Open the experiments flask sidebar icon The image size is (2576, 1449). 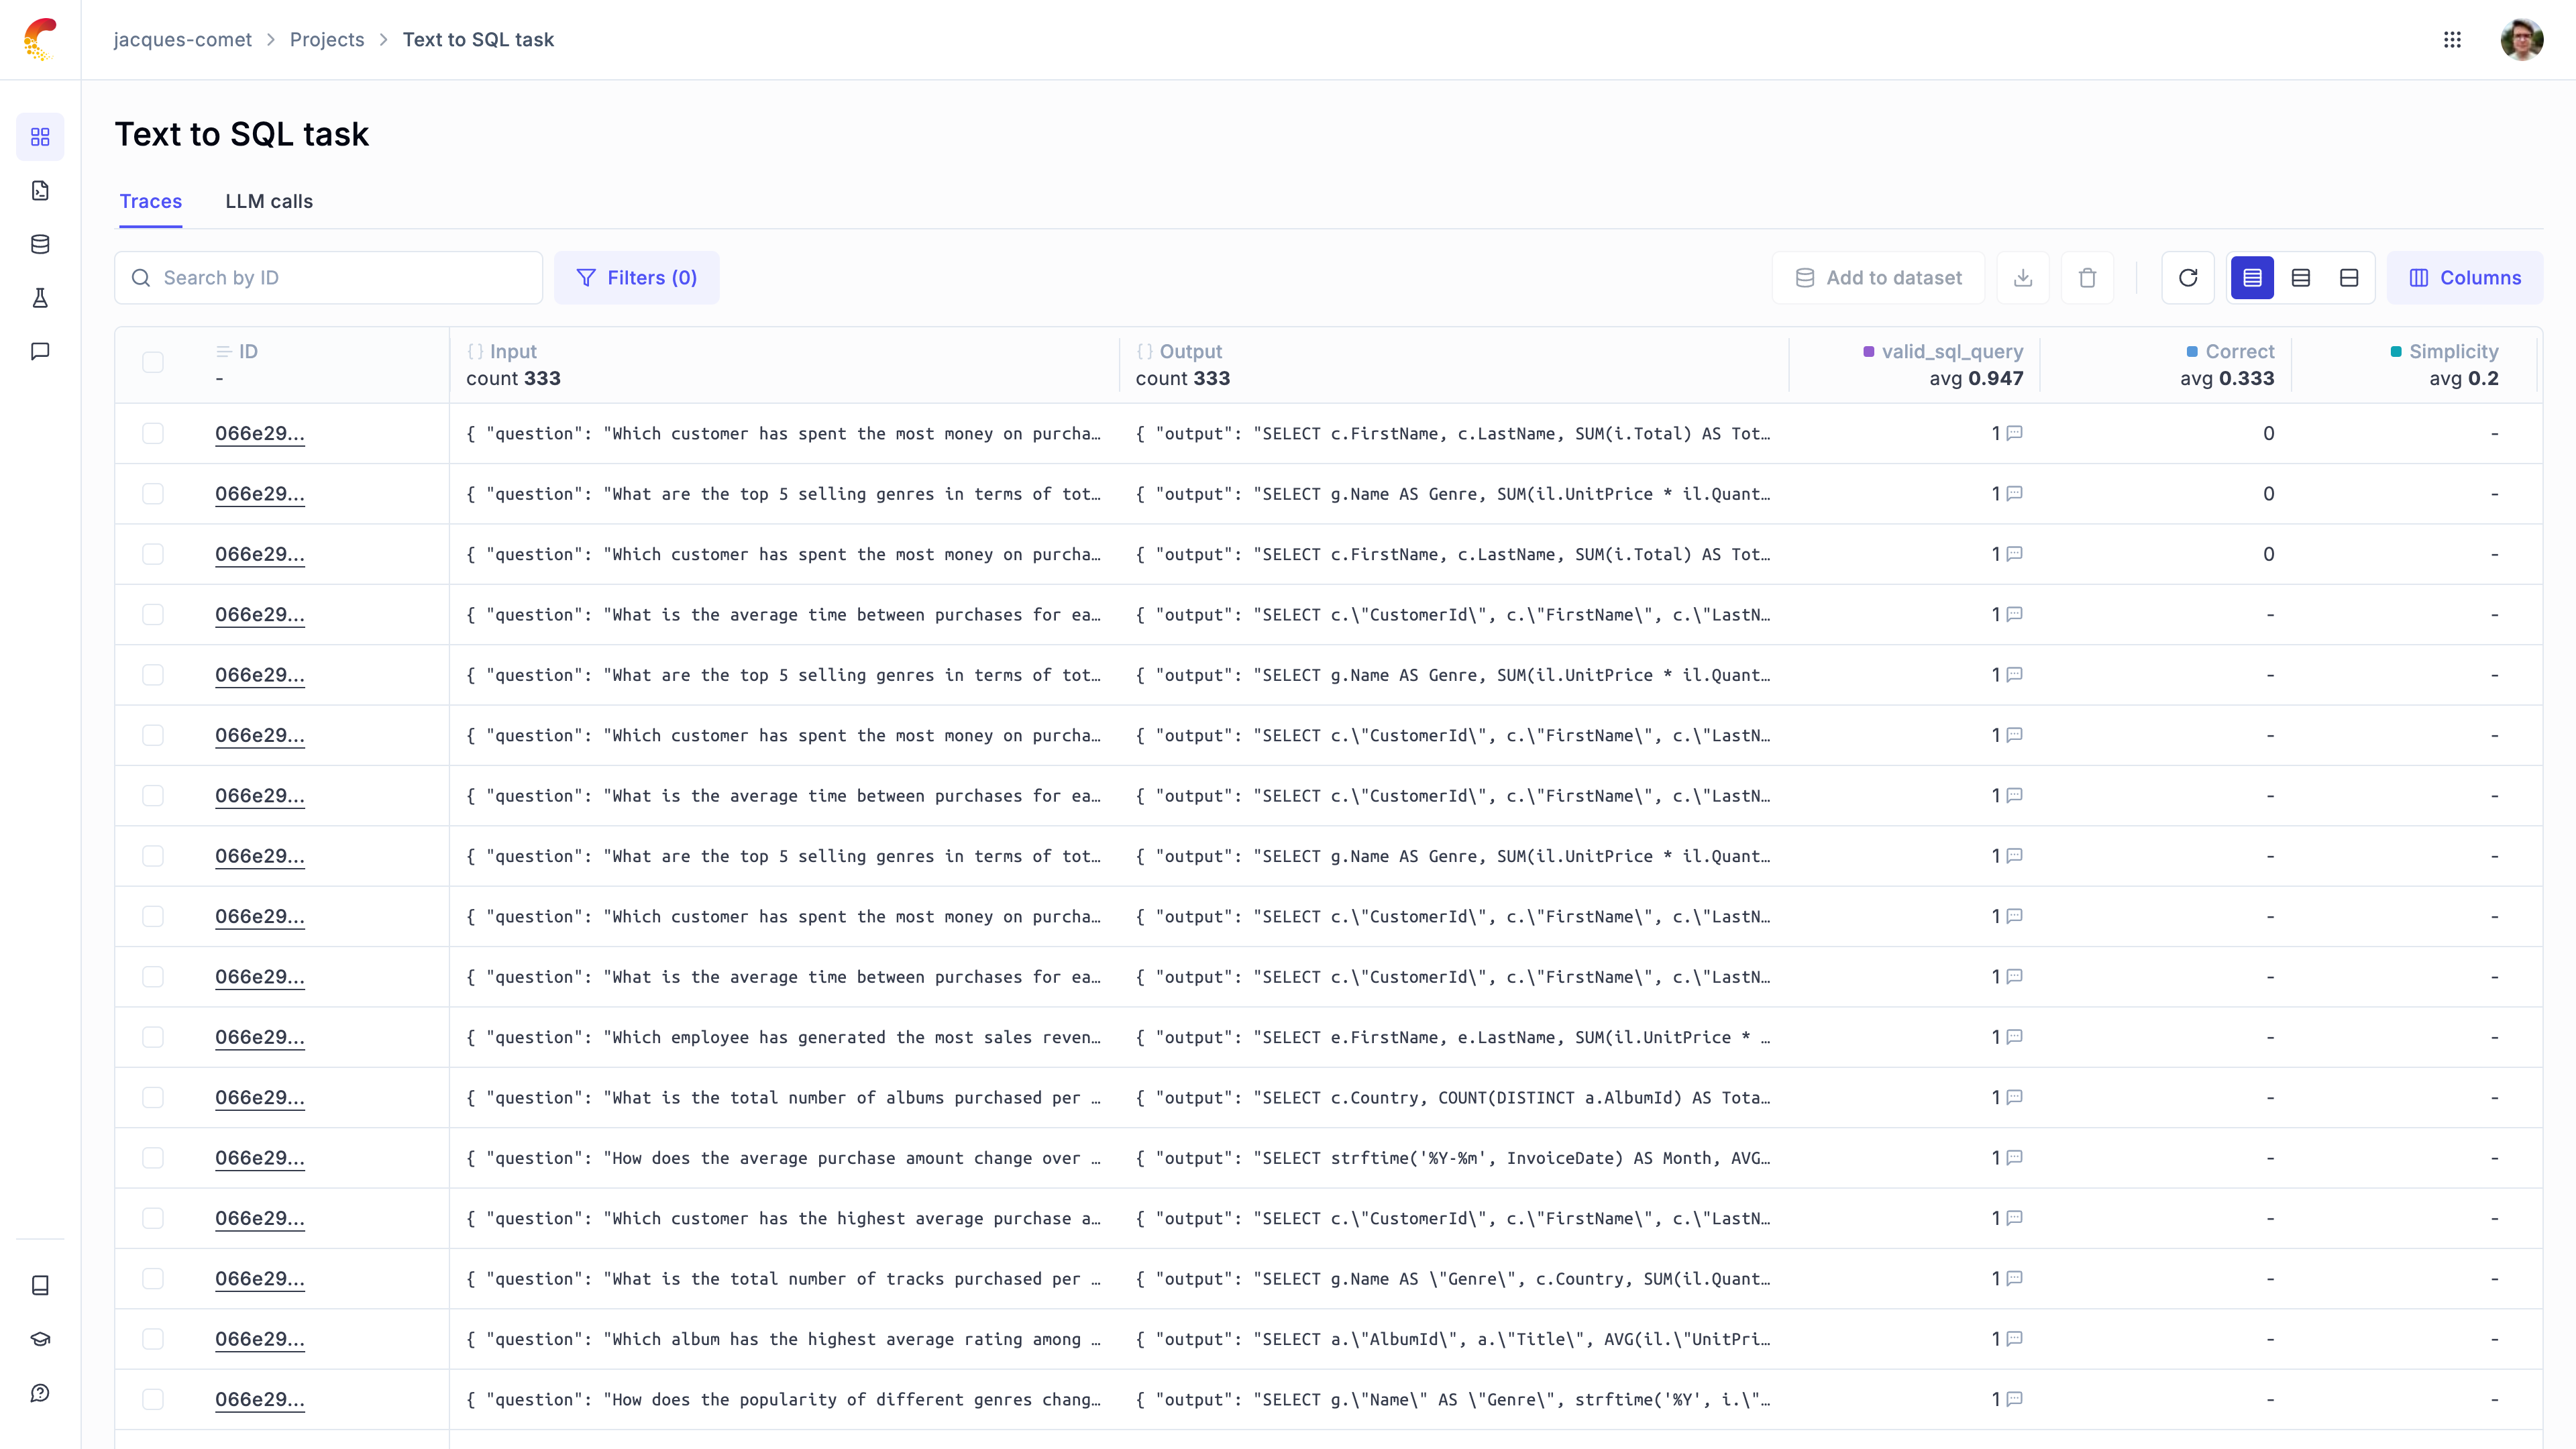[x=40, y=298]
